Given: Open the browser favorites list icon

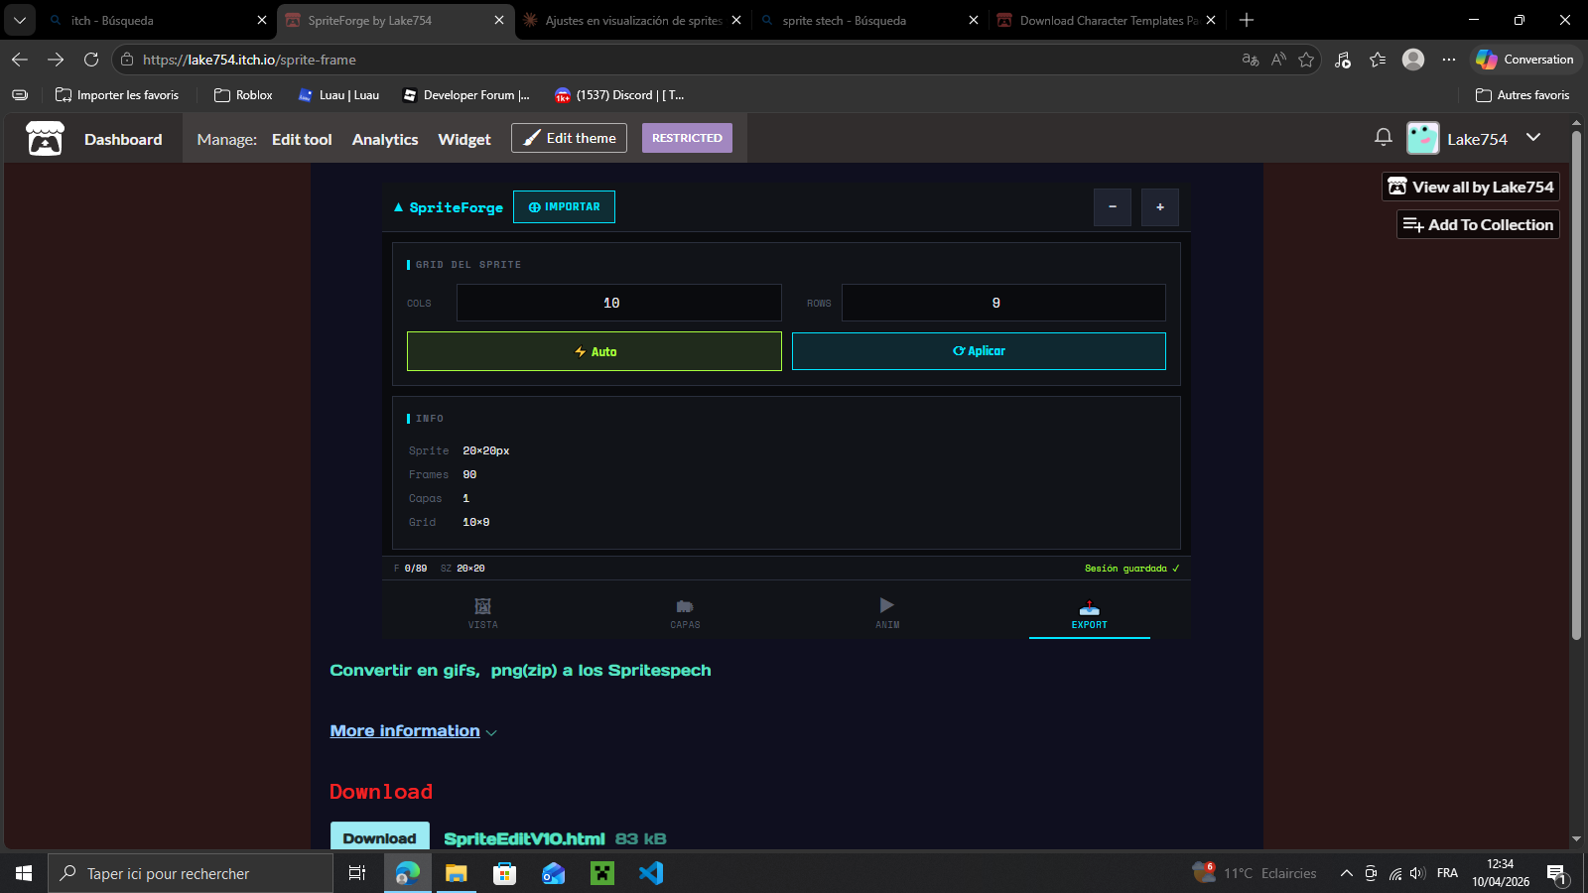Looking at the screenshot, I should click(1378, 60).
